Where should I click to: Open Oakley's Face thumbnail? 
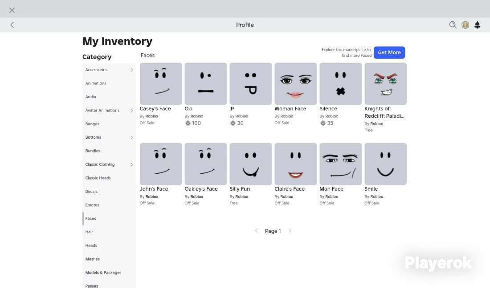(x=206, y=164)
